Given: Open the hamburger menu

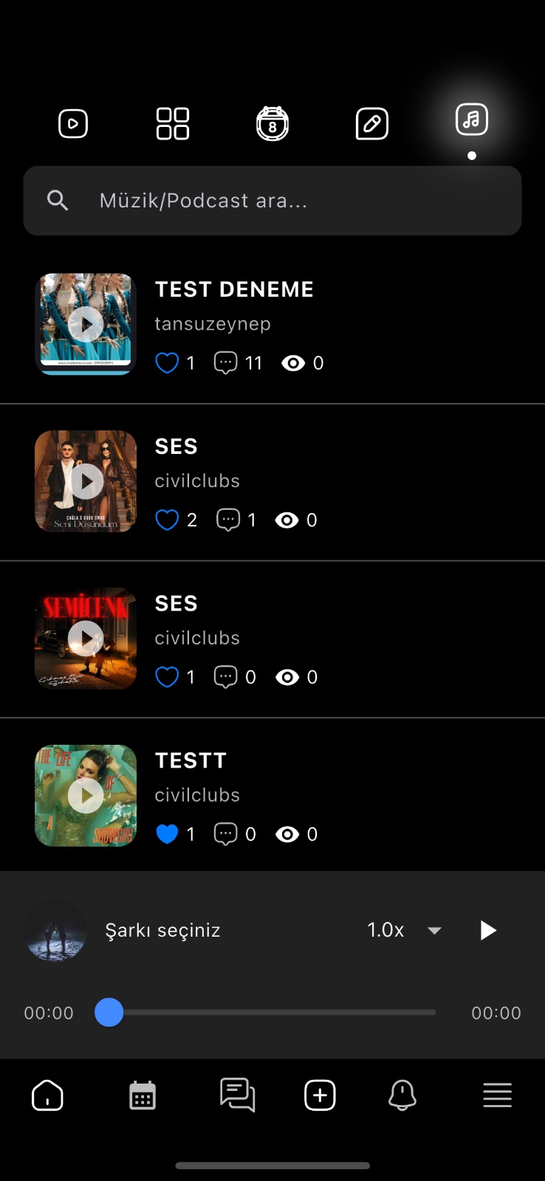Looking at the screenshot, I should pos(497,1095).
